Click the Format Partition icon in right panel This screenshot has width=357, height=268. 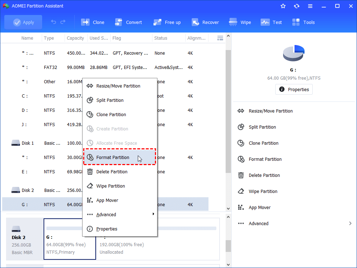click(241, 159)
